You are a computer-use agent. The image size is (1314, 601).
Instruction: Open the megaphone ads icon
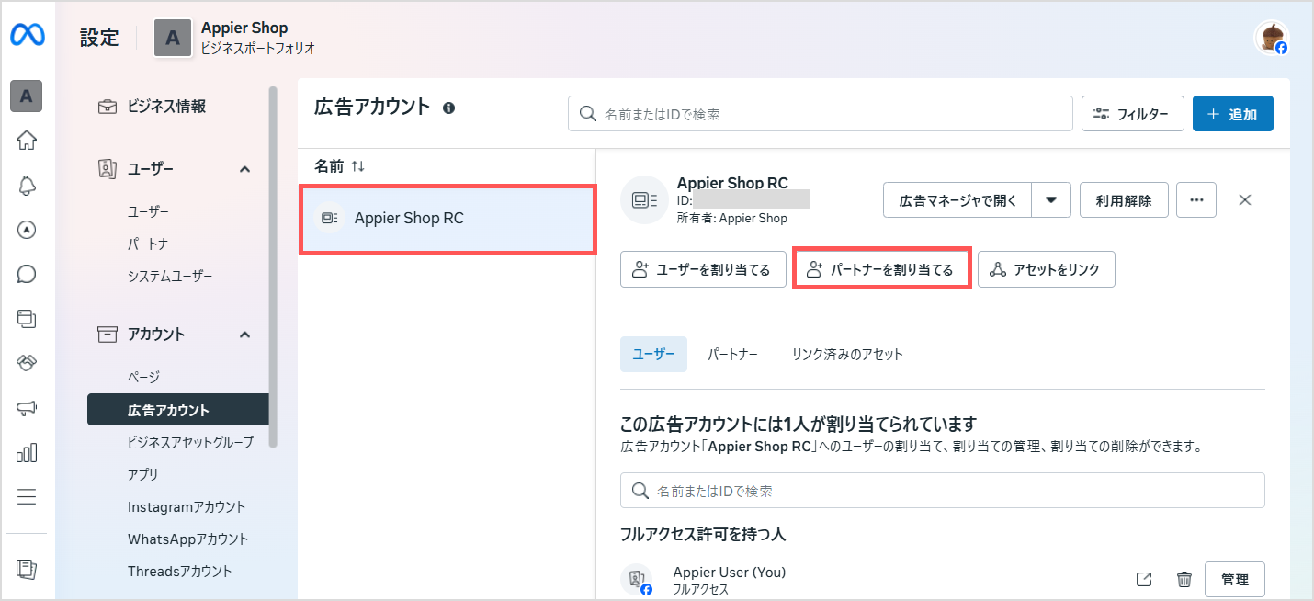click(27, 408)
